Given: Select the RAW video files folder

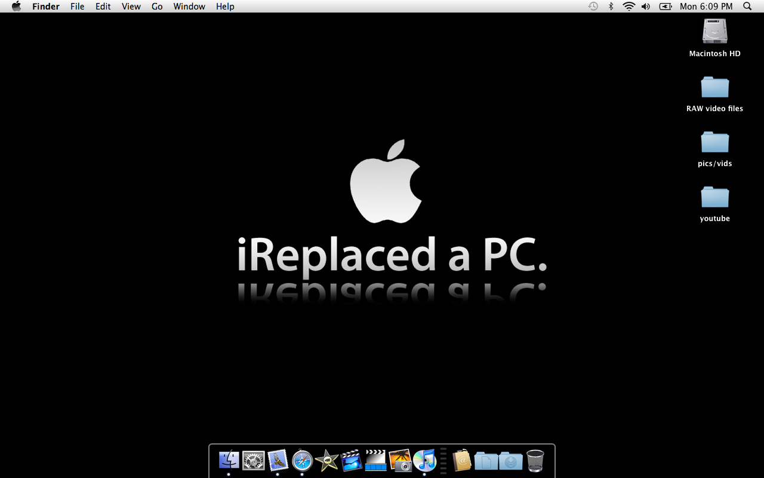Looking at the screenshot, I should [714, 87].
